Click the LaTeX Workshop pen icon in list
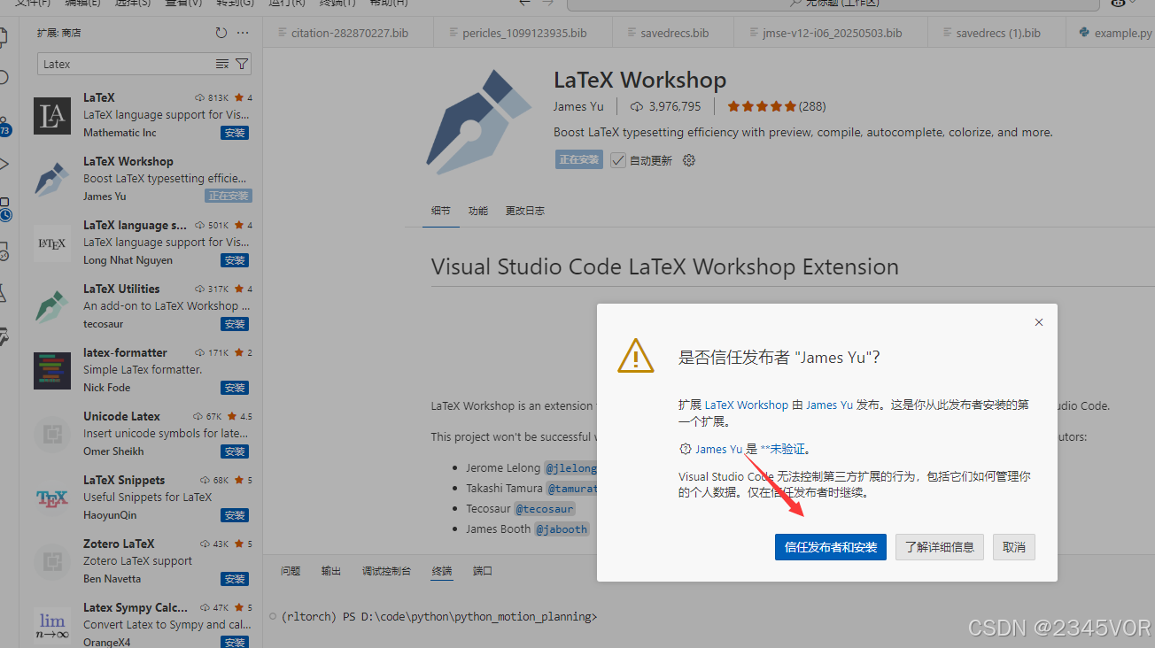Viewport: 1155px width, 648px height. pos(52,180)
